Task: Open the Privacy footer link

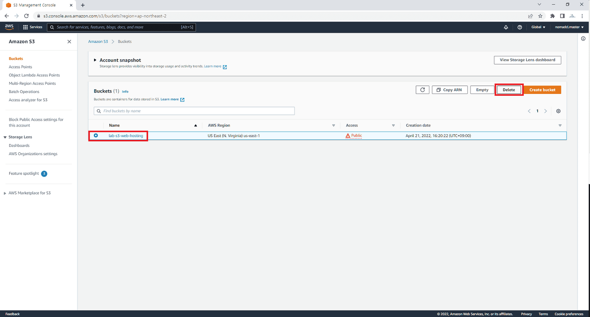Action: (x=526, y=314)
